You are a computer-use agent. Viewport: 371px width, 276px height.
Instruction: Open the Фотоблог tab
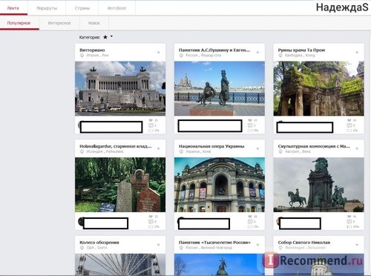(116, 8)
